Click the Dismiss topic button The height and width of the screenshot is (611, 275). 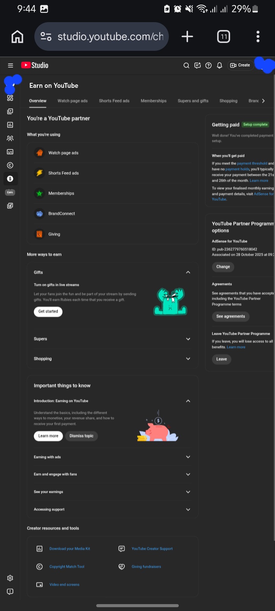click(x=81, y=436)
